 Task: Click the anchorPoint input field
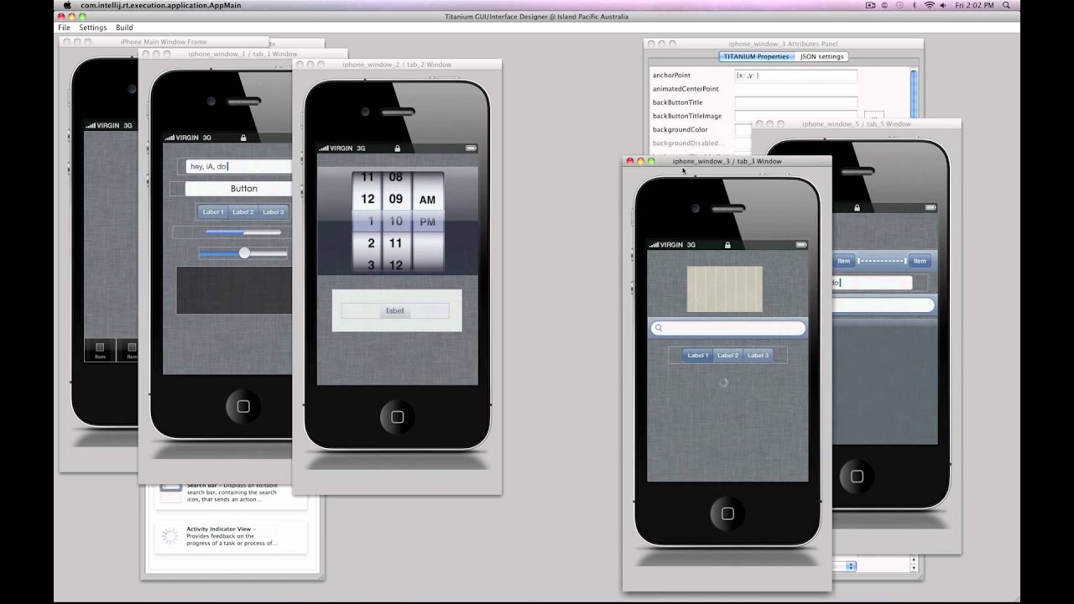tap(795, 75)
